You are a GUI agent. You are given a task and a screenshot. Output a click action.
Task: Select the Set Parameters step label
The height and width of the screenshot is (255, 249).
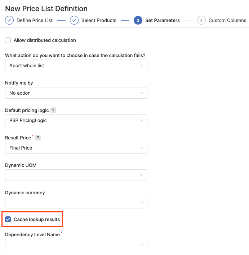click(163, 20)
